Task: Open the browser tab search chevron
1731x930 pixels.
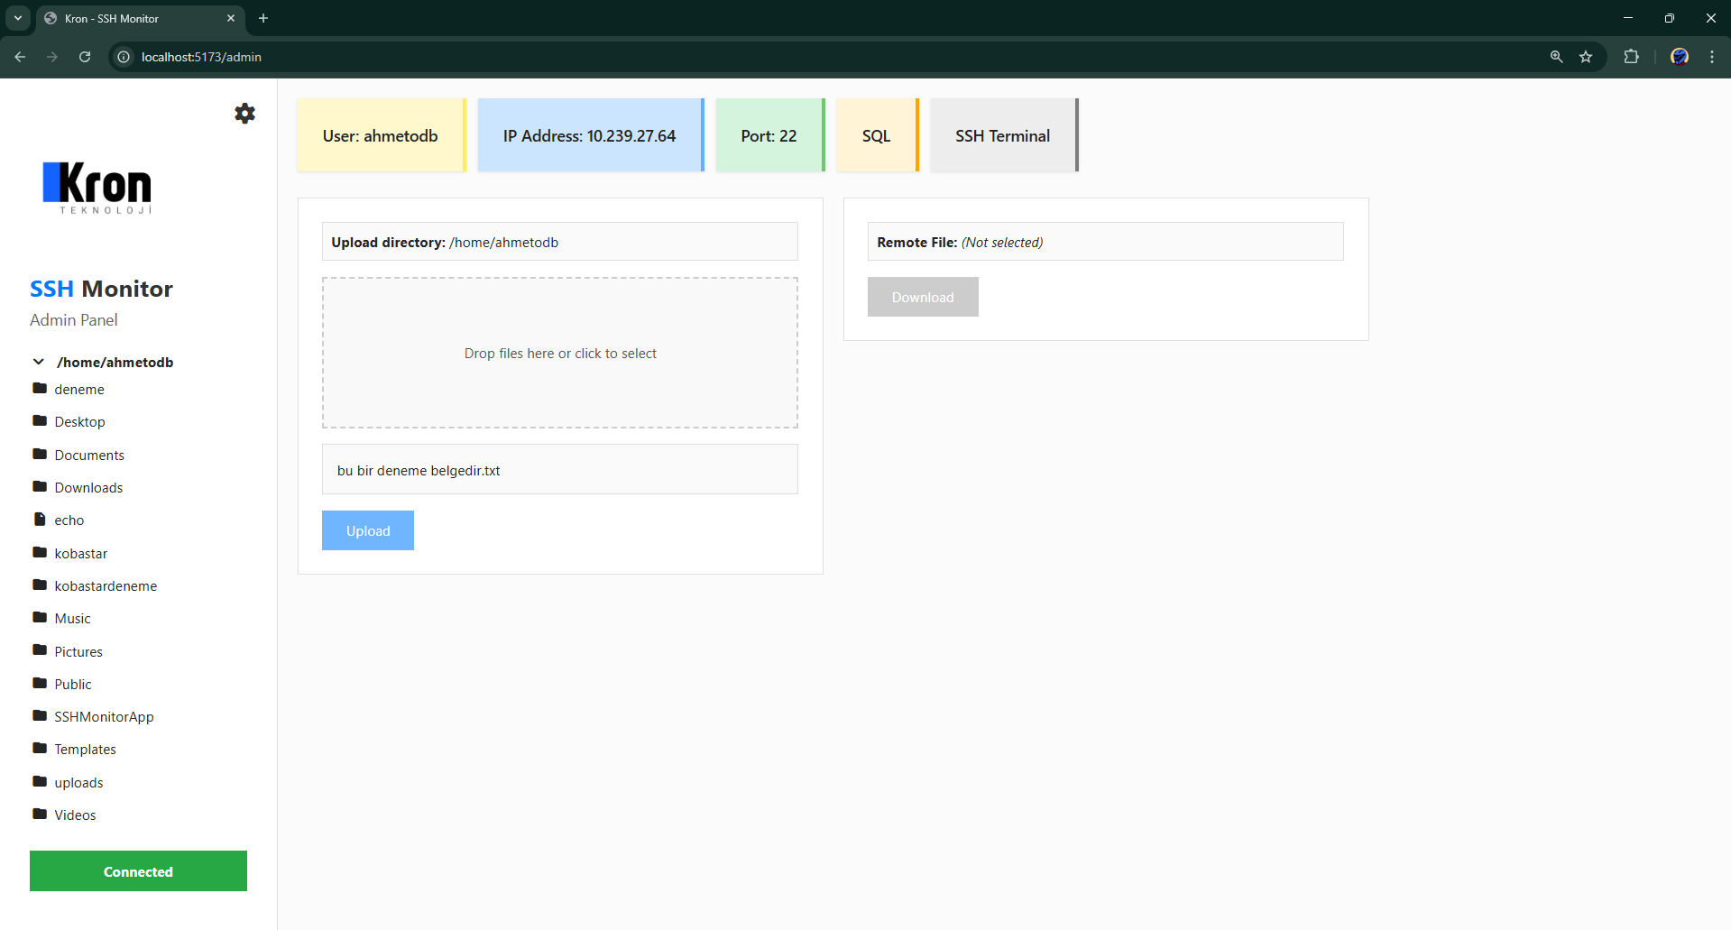Action: (17, 18)
